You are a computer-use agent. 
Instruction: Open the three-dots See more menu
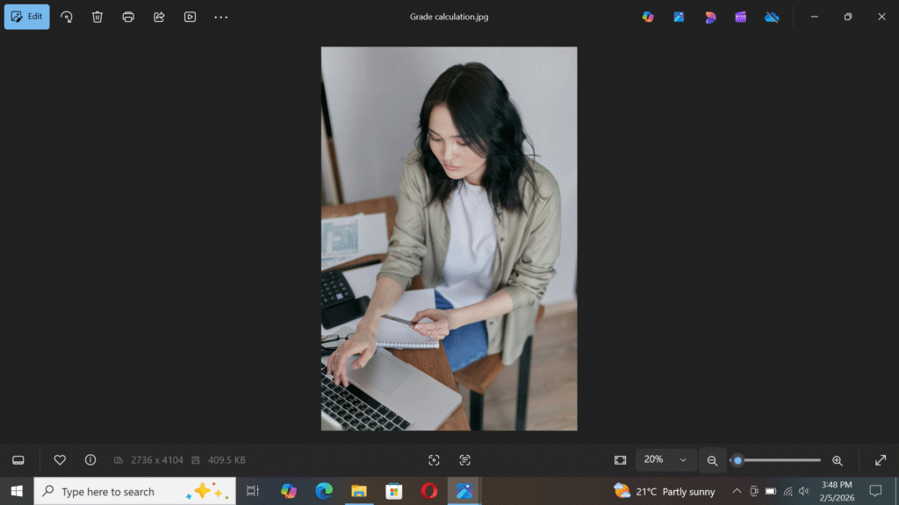(x=221, y=17)
